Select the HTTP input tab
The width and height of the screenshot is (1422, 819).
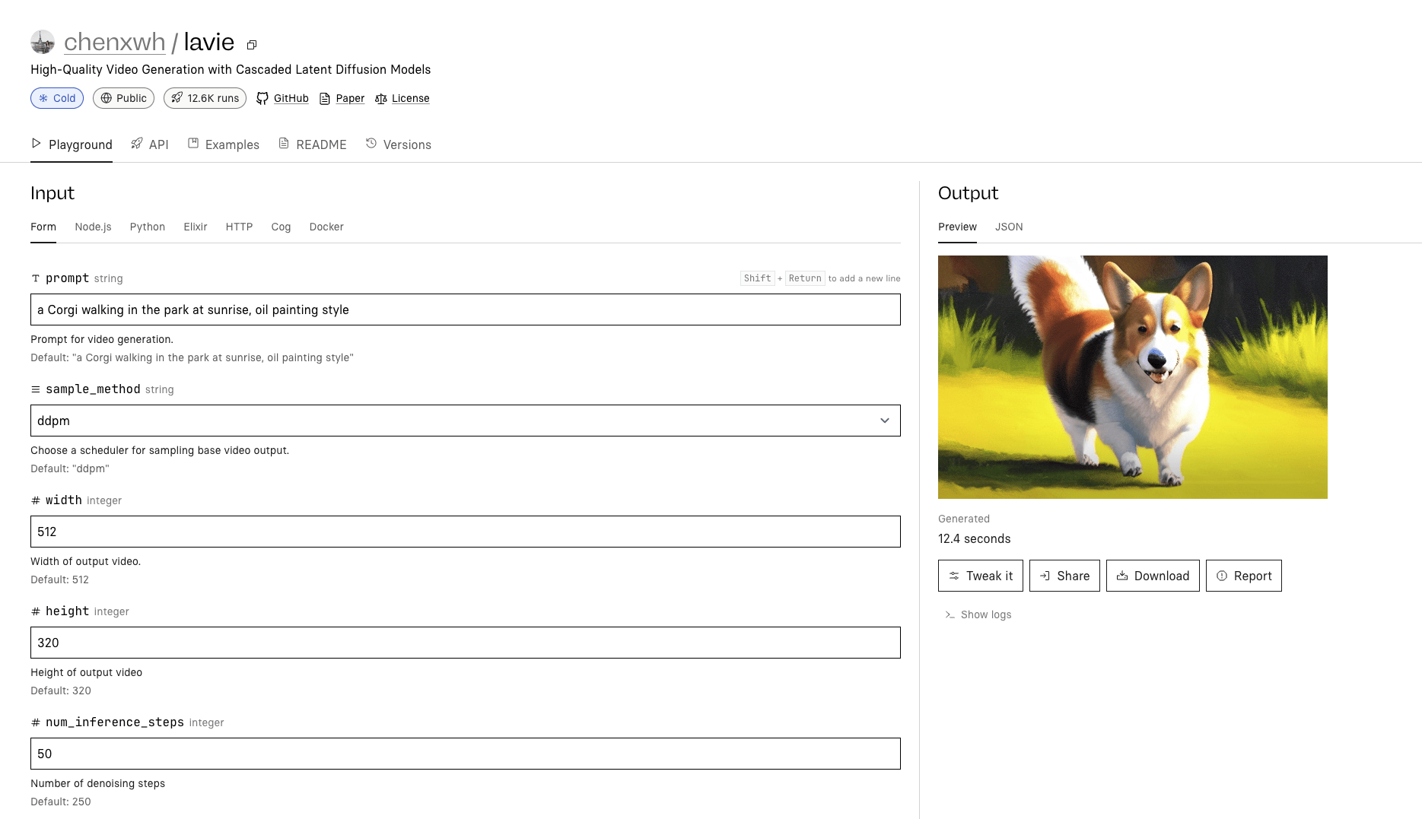click(x=239, y=227)
